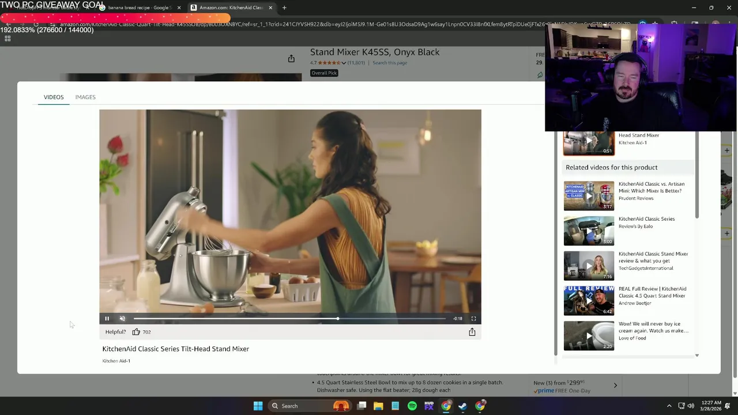Viewport: 738px width, 415px height.
Task: Click the 'Overall Pick' badge
Action: pyautogui.click(x=324, y=73)
